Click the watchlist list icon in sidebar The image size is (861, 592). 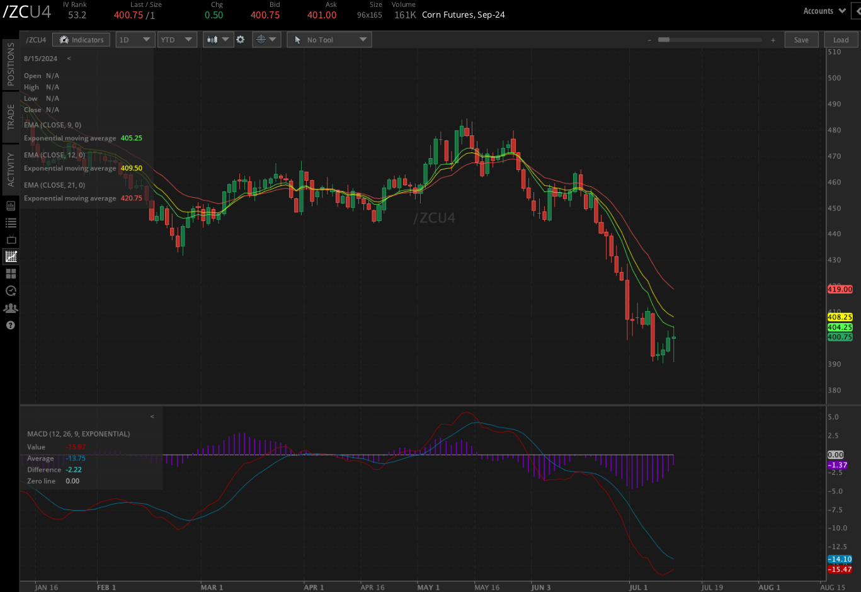[11, 223]
